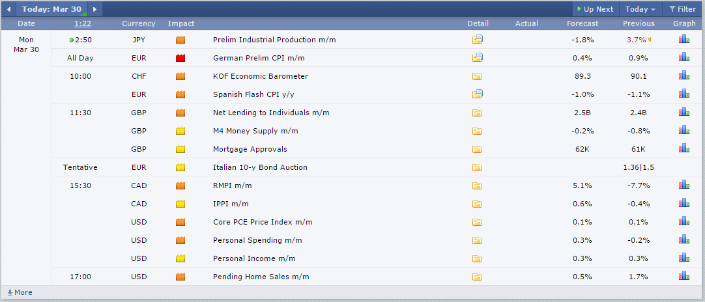
Task: Click the 1:22 time header link
Action: click(83, 23)
